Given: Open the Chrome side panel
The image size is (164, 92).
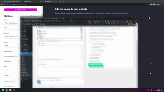Looking at the screenshot, I should [x=151, y=5].
